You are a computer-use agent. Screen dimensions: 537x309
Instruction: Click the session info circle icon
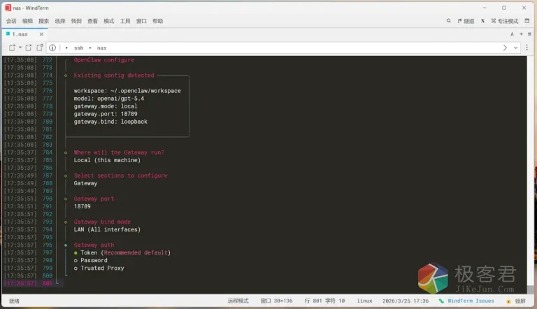(52, 48)
